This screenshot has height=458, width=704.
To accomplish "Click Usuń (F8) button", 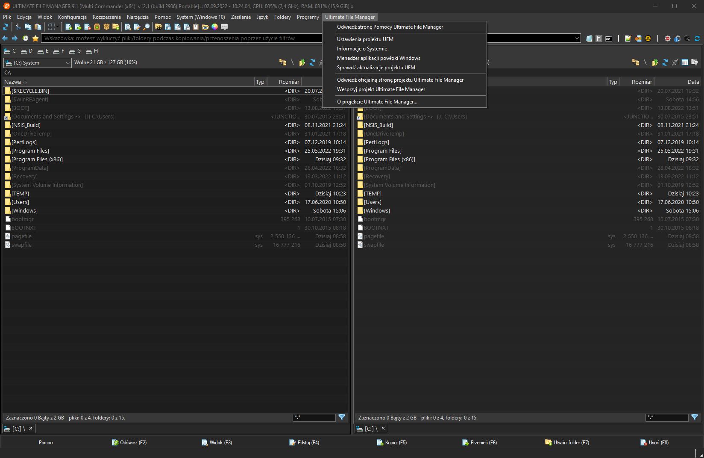I will (654, 443).
